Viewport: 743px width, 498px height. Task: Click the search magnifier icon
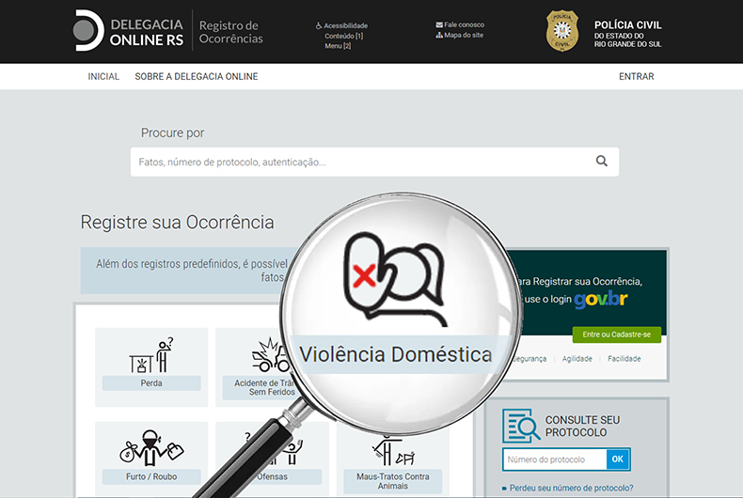point(602,162)
